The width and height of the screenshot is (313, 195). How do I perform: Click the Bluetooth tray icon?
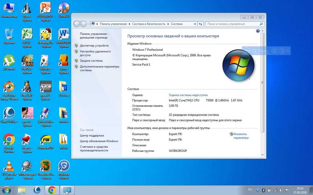click(263, 190)
